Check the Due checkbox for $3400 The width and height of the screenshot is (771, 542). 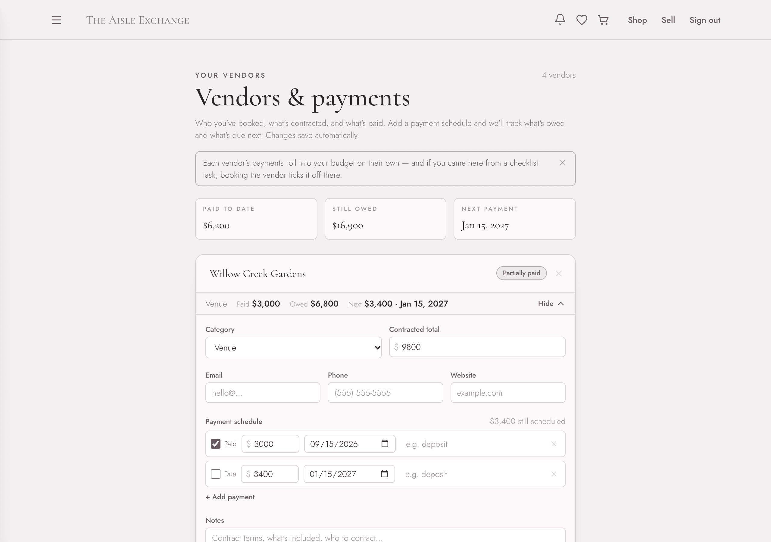(216, 474)
